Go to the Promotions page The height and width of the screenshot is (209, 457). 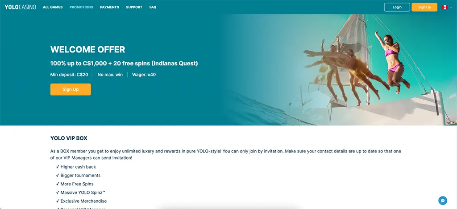[81, 7]
